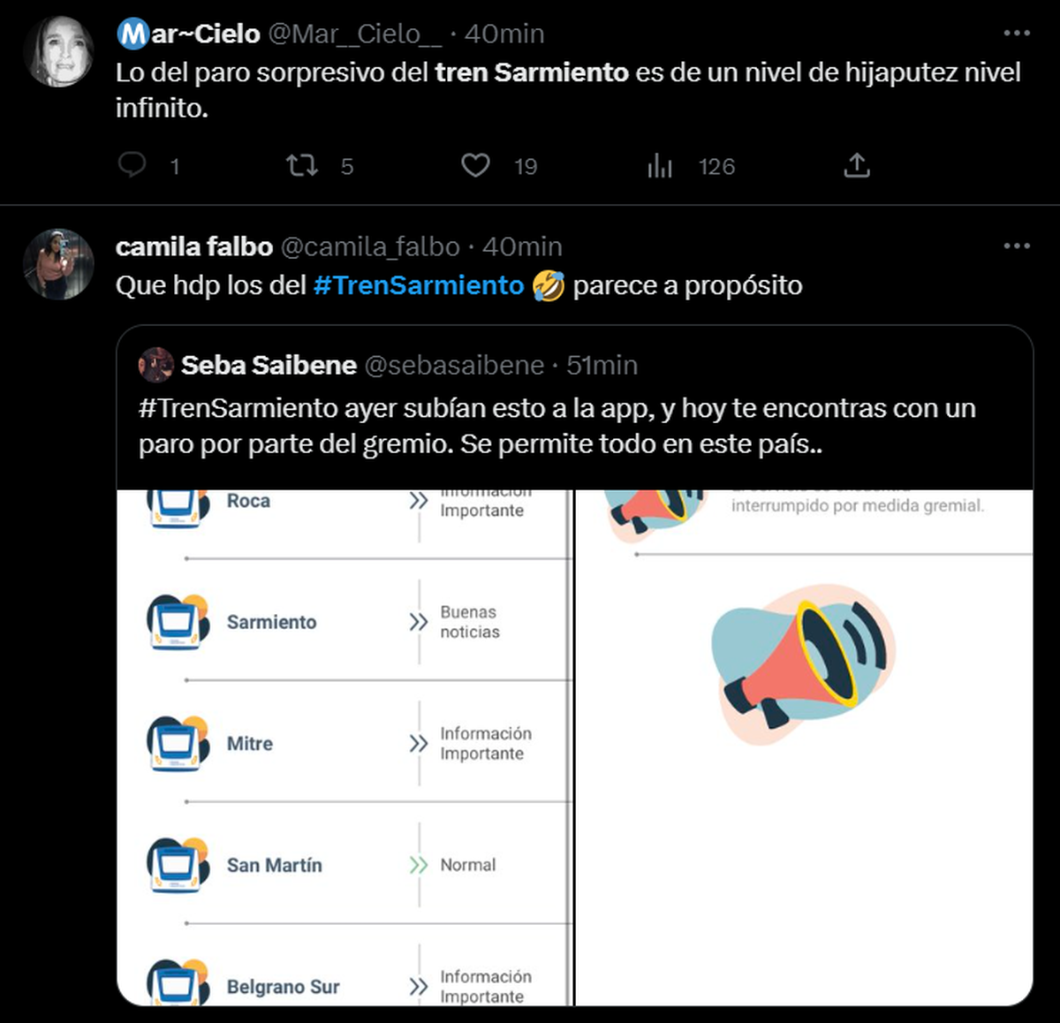Open @Mar_Cielo__ username handle
Viewport: 1060px width, 1023px height.
click(354, 34)
